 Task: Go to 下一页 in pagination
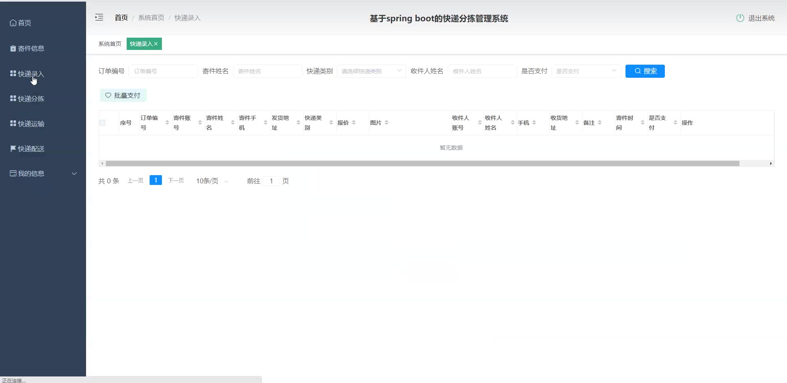coord(176,180)
